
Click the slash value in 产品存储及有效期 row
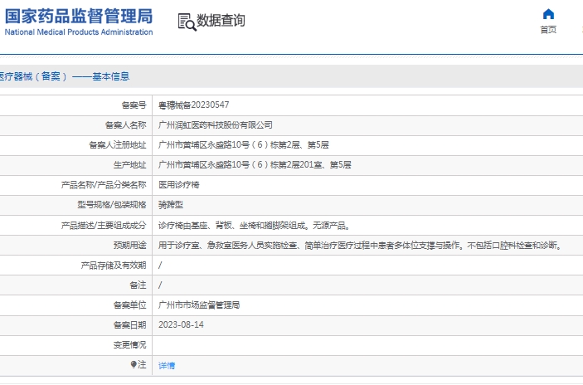(x=160, y=265)
